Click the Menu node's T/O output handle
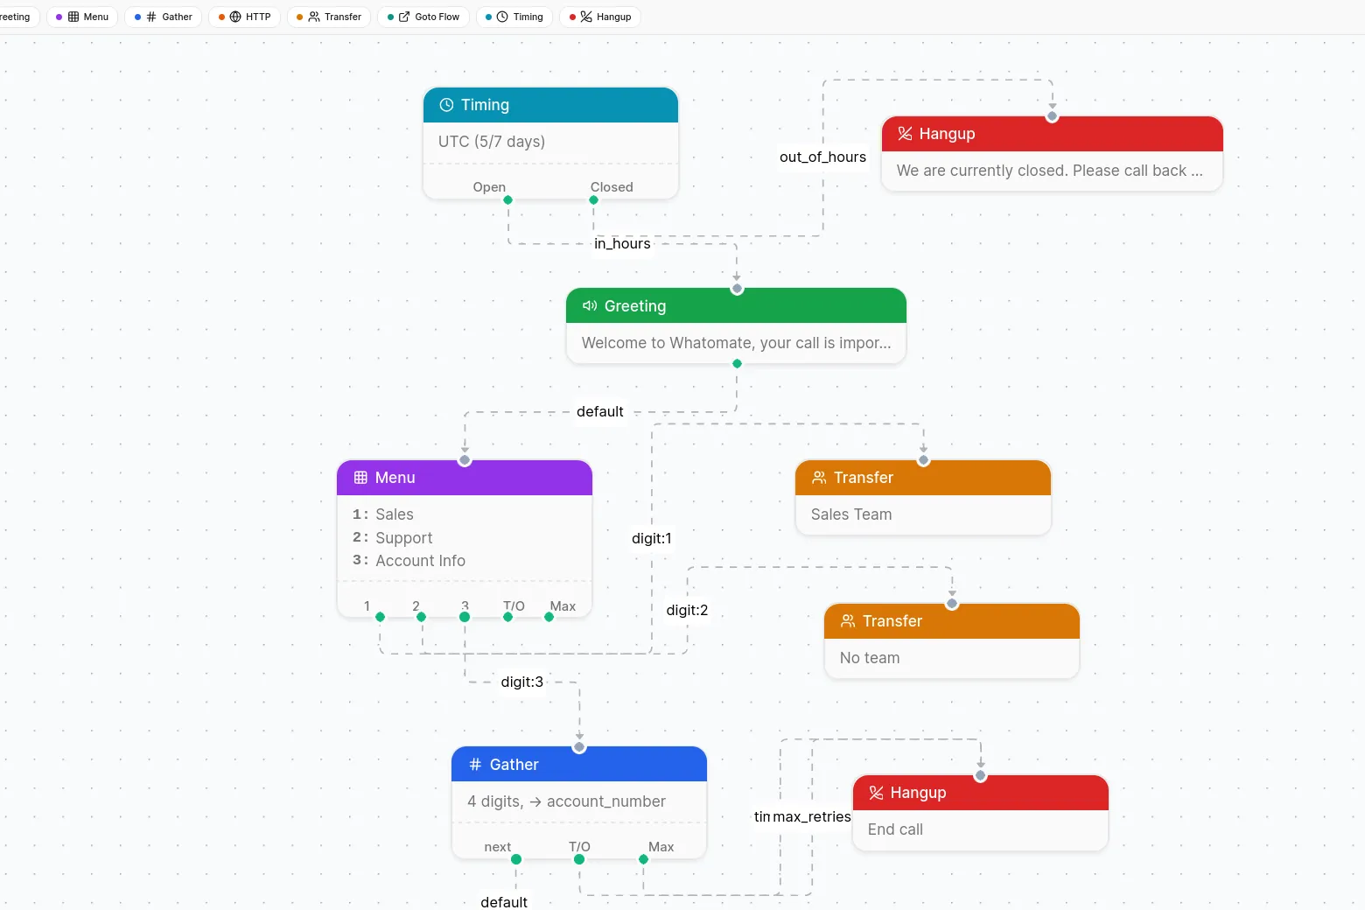 (x=507, y=617)
